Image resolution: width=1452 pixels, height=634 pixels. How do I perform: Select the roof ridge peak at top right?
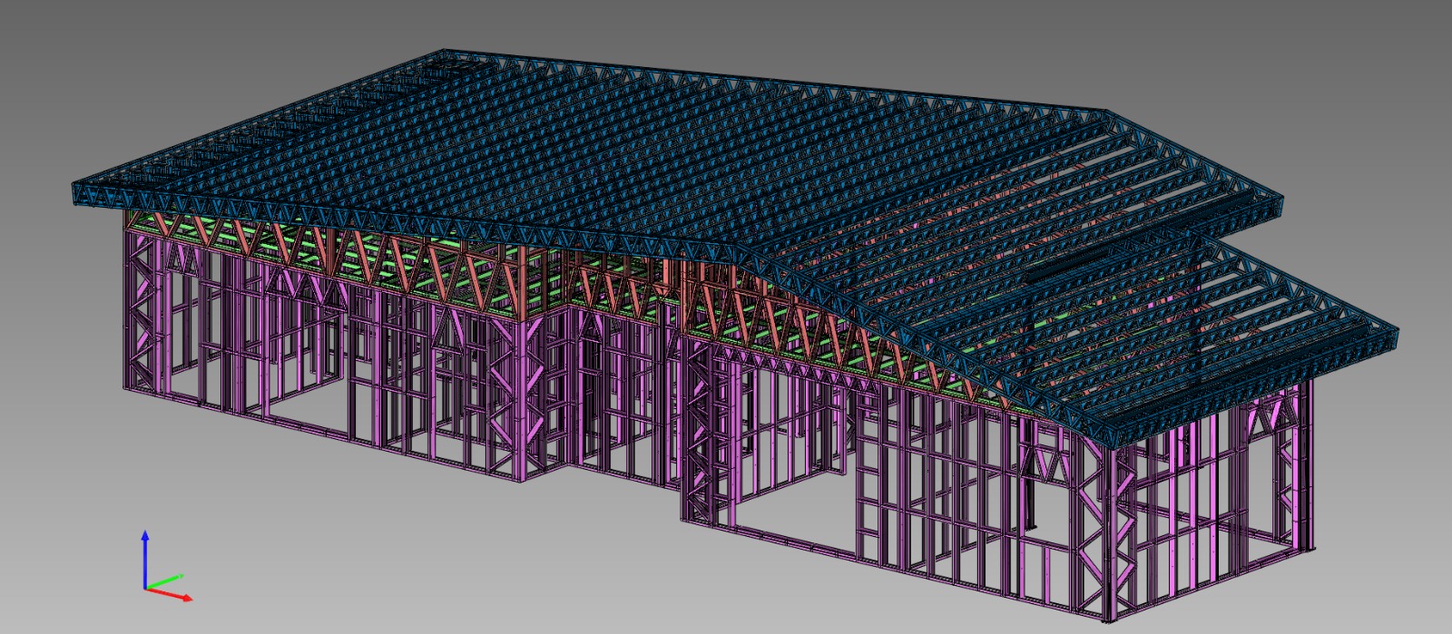point(1105,115)
